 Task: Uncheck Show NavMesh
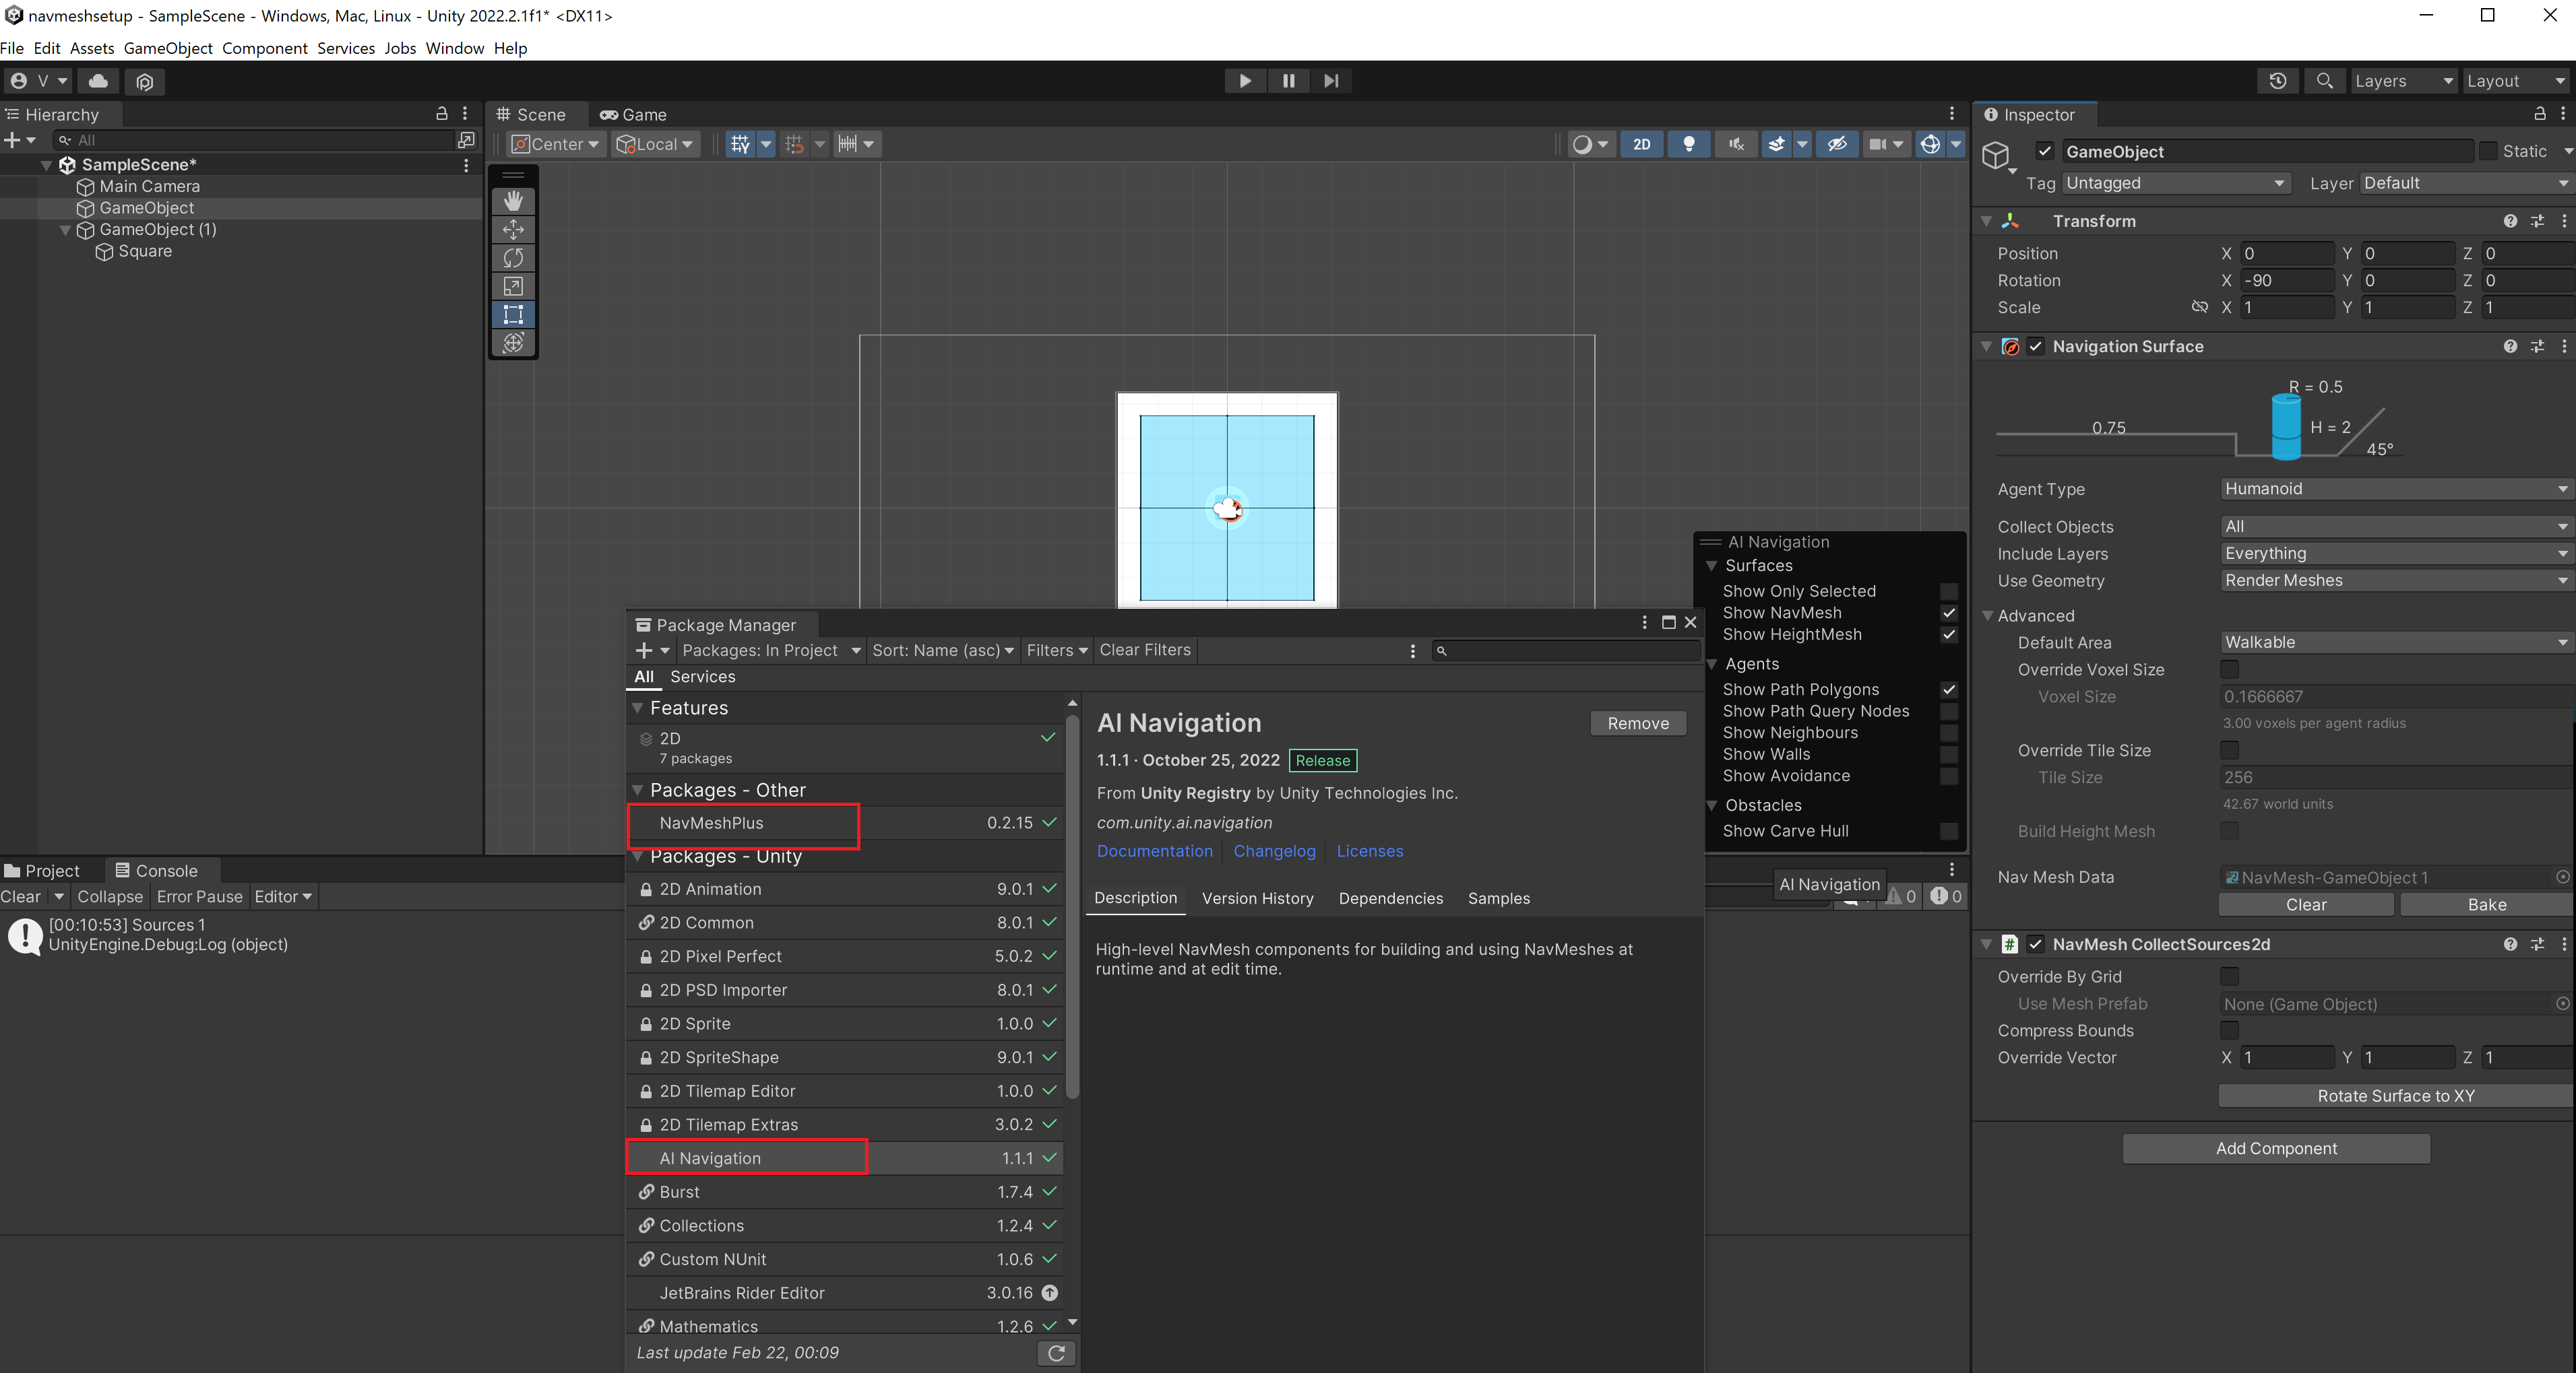(1948, 613)
